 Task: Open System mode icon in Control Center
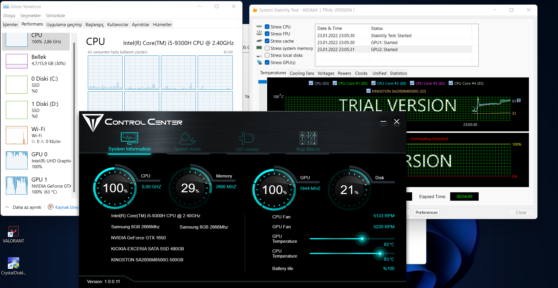coord(187,138)
